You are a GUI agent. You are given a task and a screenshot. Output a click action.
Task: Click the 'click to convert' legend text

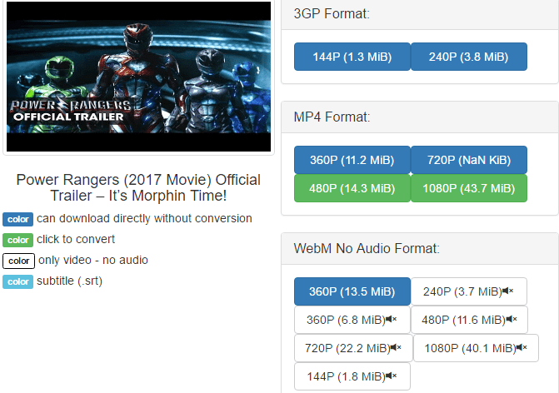point(76,239)
